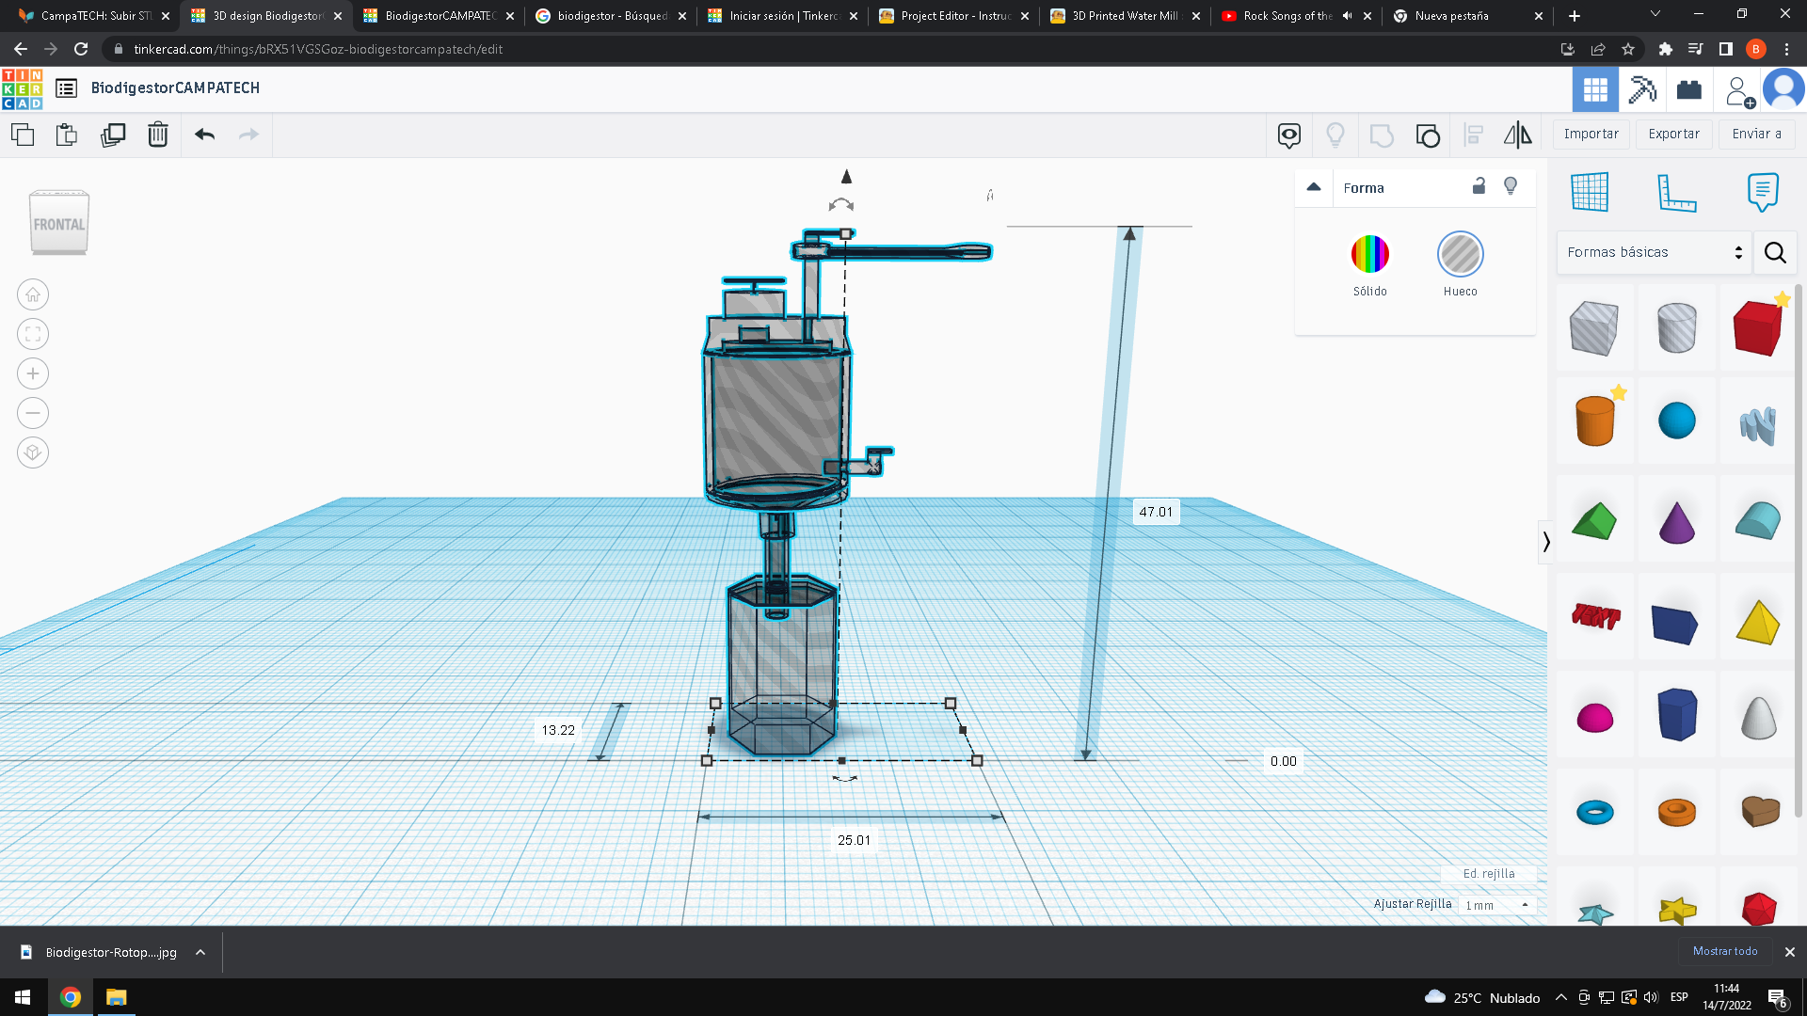The image size is (1807, 1016).
Task: Open the Formas básicas dropdown
Action: 1654,252
